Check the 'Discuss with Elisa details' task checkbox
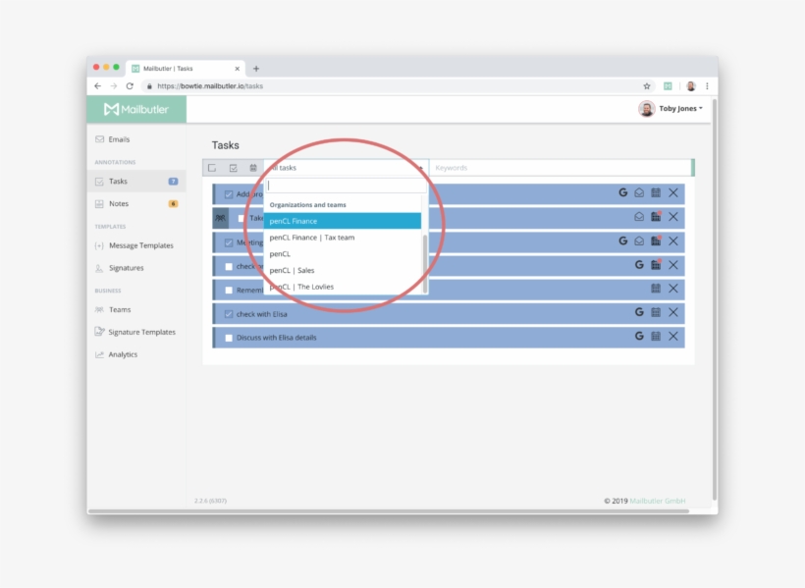Screen dimensions: 805x588 [x=229, y=338]
